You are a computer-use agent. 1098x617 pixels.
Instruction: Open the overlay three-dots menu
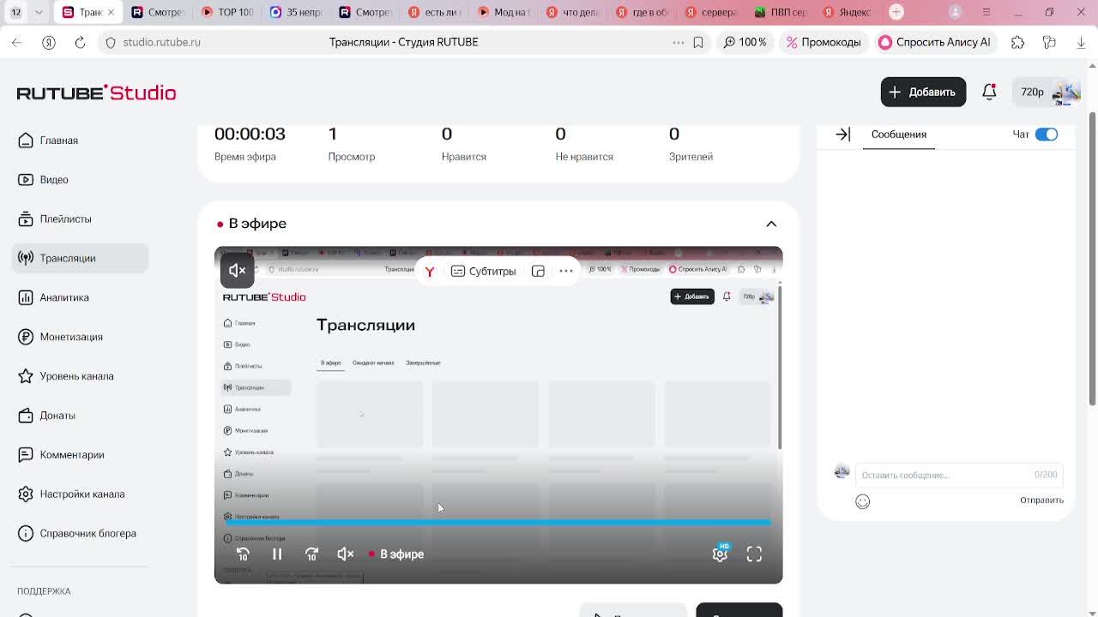(x=566, y=272)
